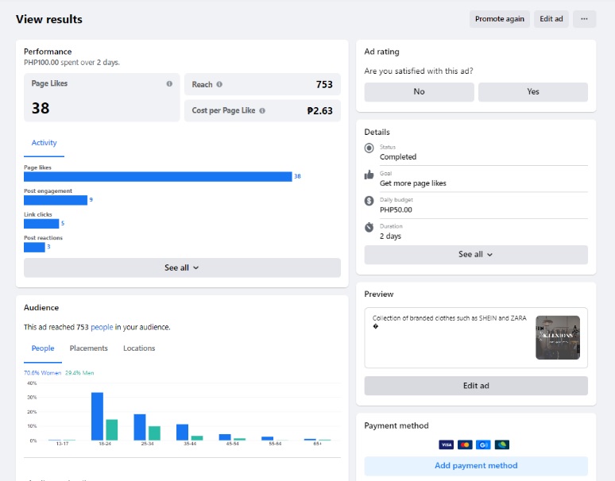The height and width of the screenshot is (481, 615).
Task: Click the Duration stopwatch icon
Action: tap(369, 227)
